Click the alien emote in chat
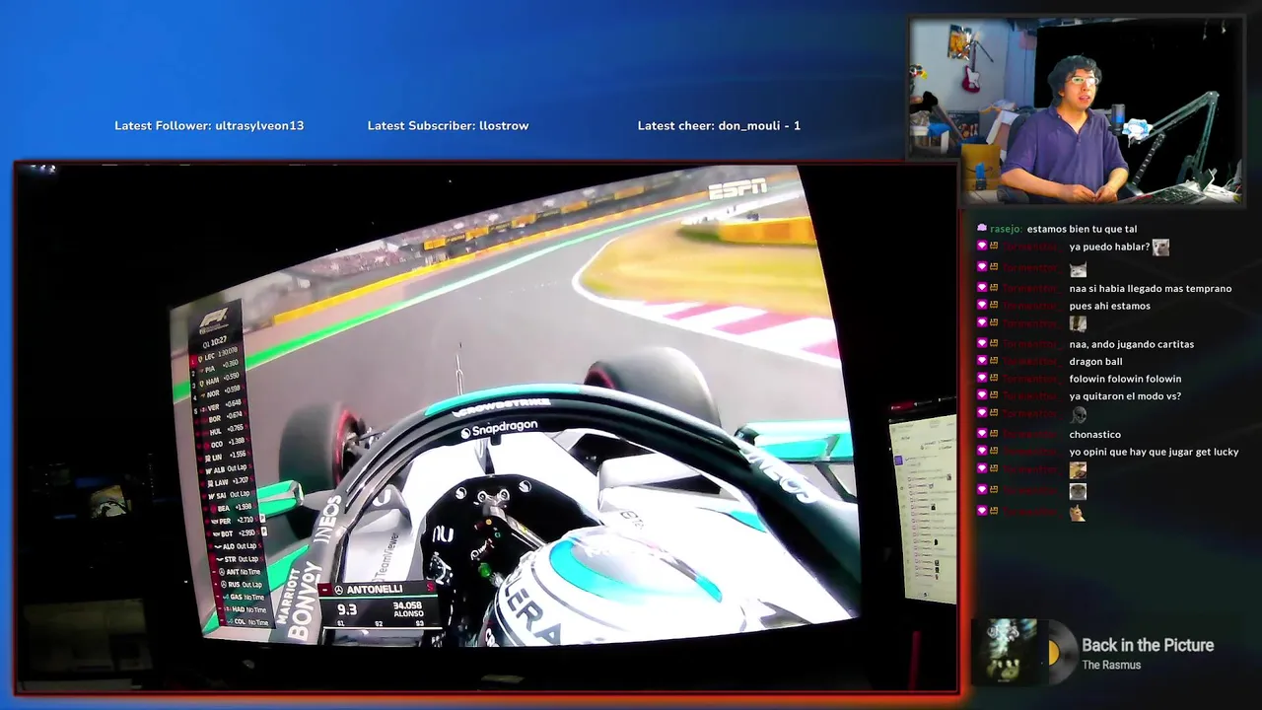The height and width of the screenshot is (710, 1262). [x=1078, y=415]
